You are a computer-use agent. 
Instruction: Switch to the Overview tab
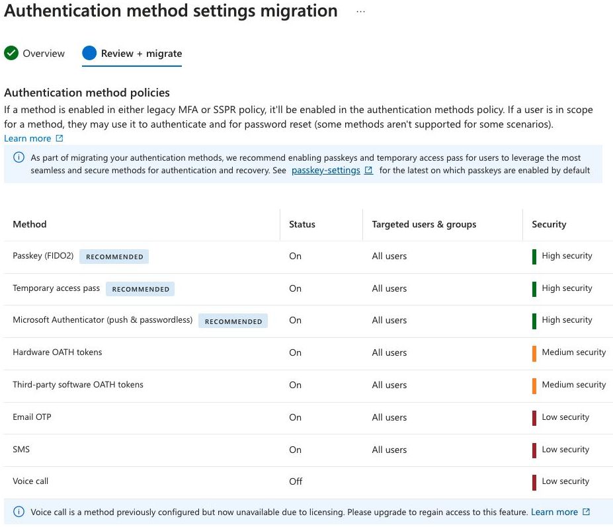[x=44, y=54]
